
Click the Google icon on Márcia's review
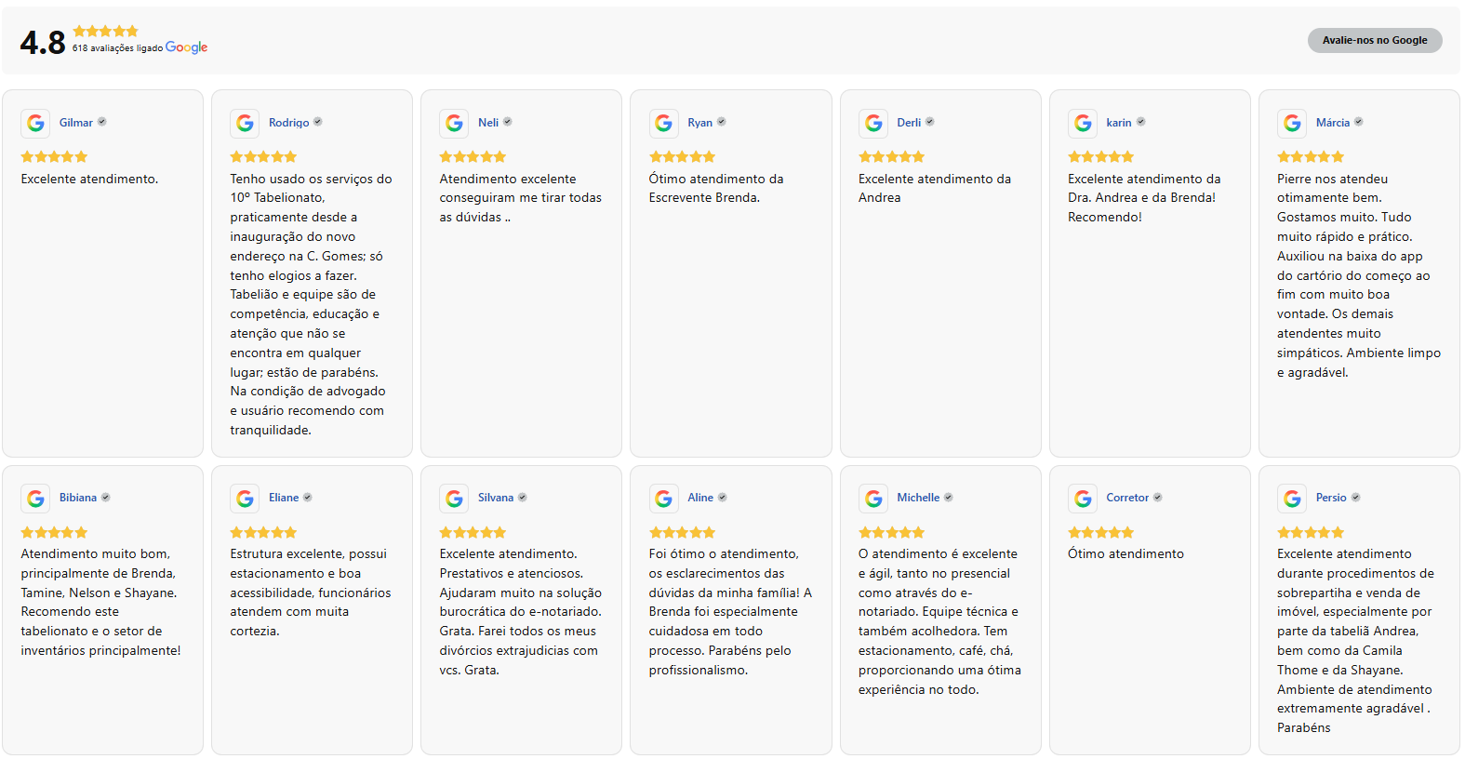1292,123
